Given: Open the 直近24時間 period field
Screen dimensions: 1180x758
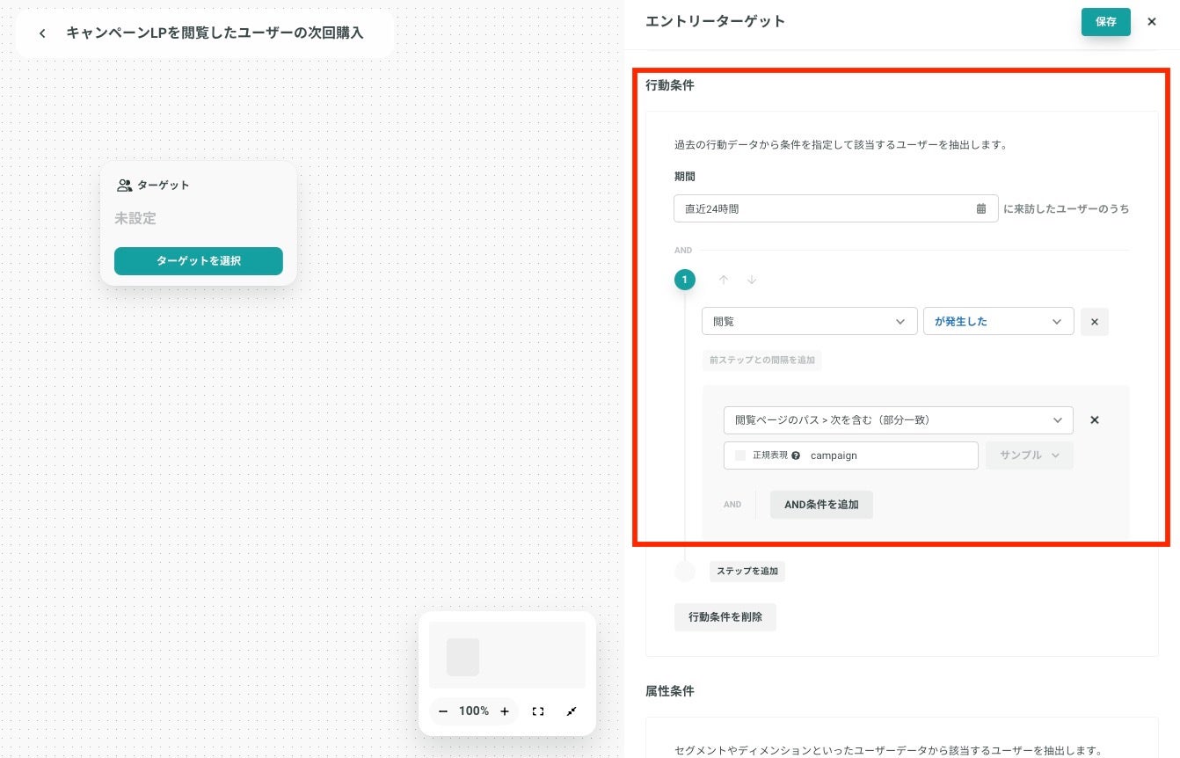Looking at the screenshot, I should pyautogui.click(x=835, y=208).
